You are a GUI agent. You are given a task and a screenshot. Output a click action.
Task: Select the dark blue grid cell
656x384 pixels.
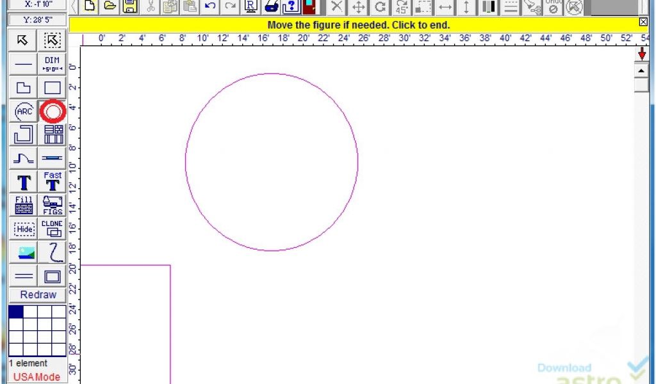click(16, 312)
